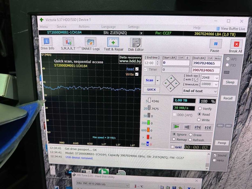Toggle the Write graph checkbox
The width and height of the screenshot is (252, 189).
tap(137, 74)
